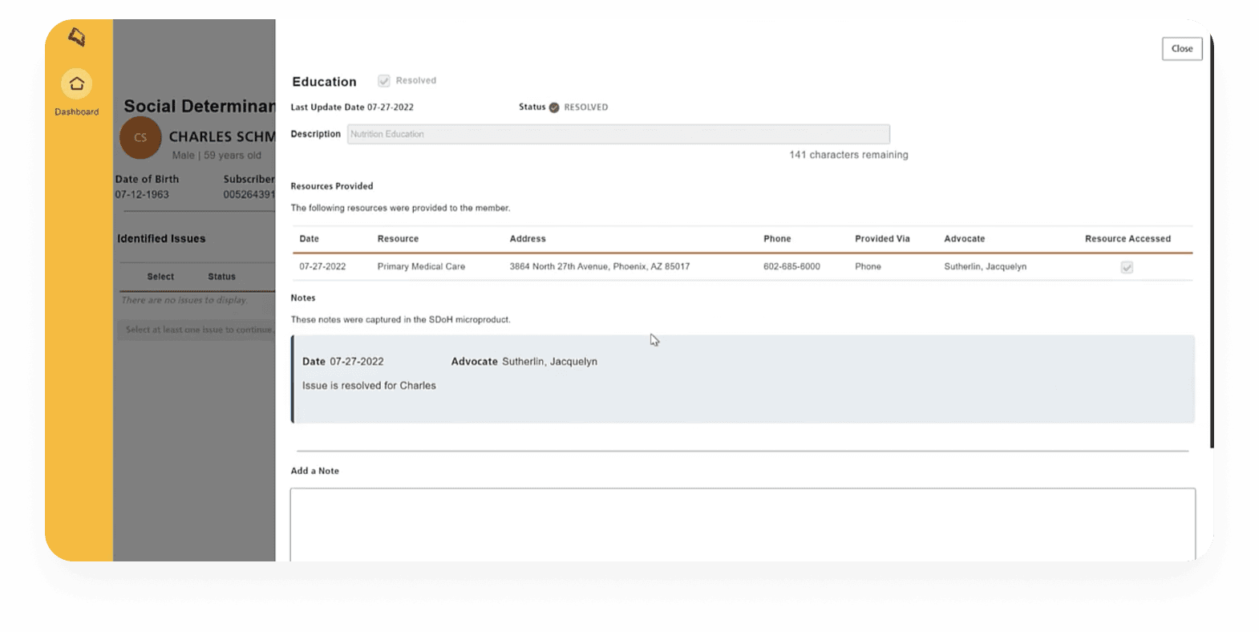Close the Education panel
The image size is (1259, 632).
1182,49
